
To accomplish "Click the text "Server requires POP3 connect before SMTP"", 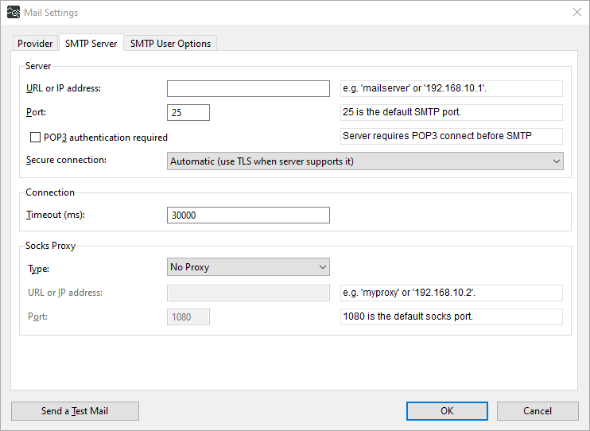I will [x=437, y=136].
